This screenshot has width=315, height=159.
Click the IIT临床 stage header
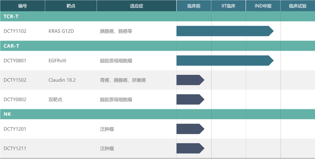click(x=228, y=6)
